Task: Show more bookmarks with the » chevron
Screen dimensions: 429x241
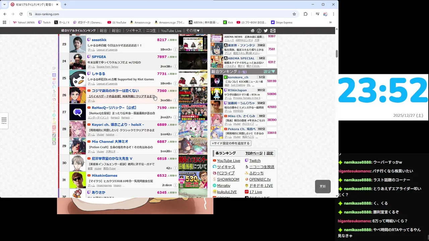Action: (330, 22)
